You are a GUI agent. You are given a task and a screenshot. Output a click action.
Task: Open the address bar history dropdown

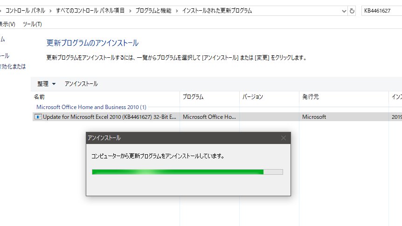[x=344, y=11]
